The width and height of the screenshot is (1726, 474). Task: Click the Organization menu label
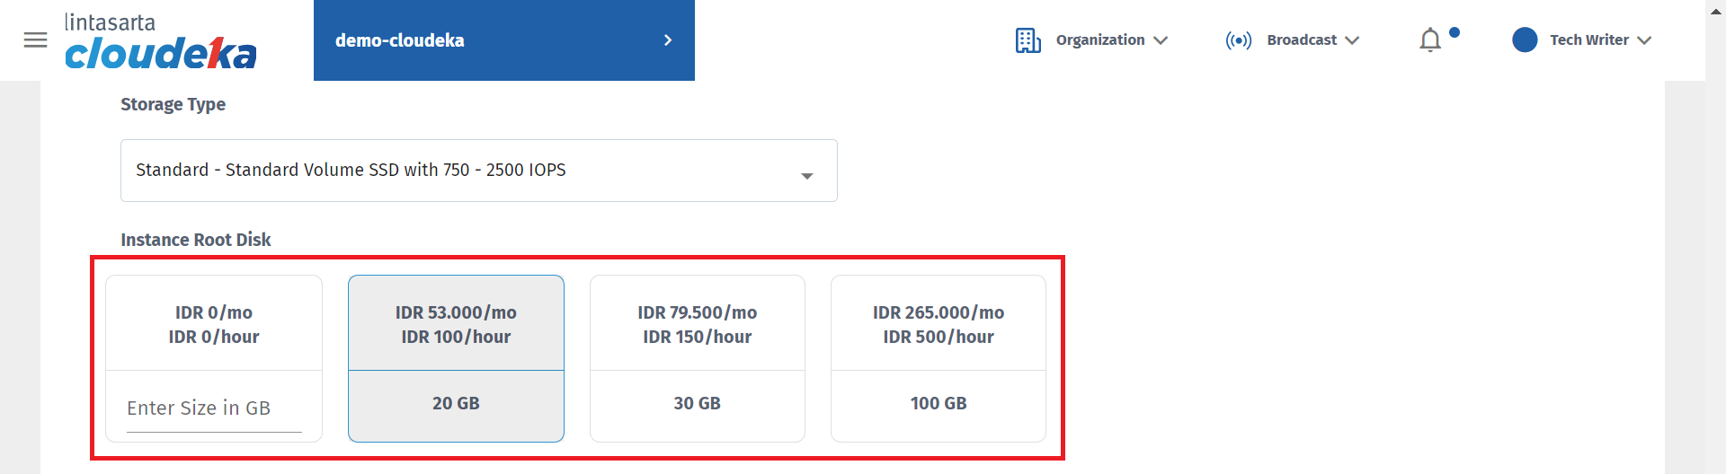coord(1099,40)
